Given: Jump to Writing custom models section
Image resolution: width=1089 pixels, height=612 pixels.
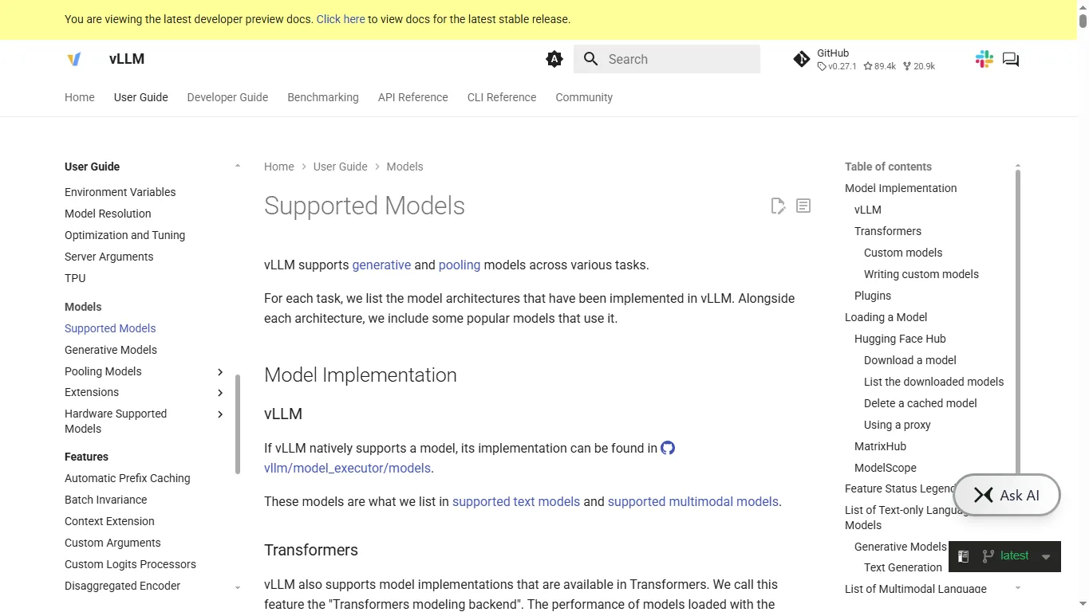Looking at the screenshot, I should click(921, 274).
